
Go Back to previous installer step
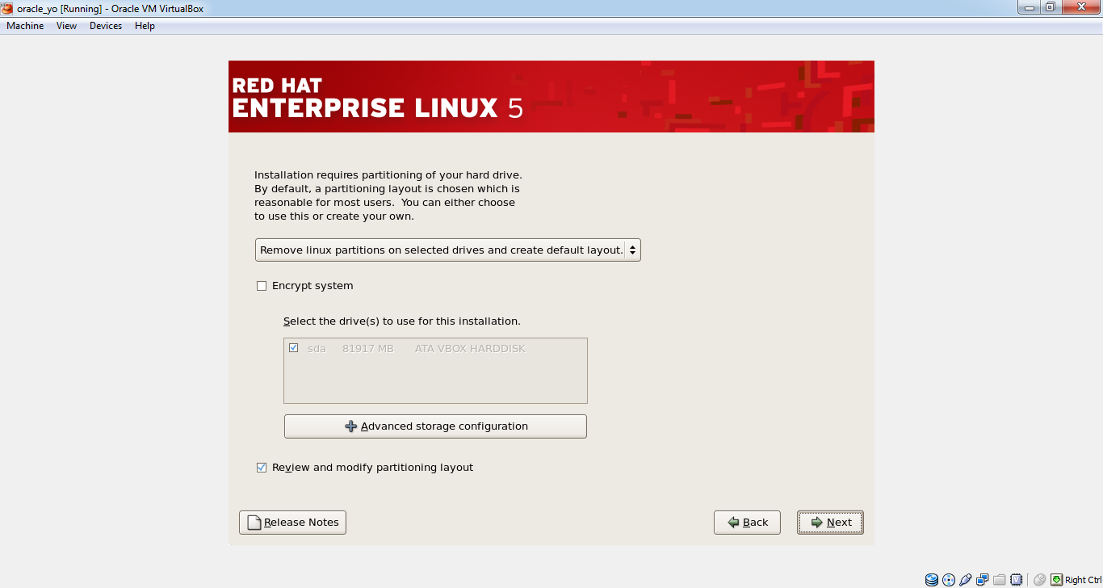747,523
